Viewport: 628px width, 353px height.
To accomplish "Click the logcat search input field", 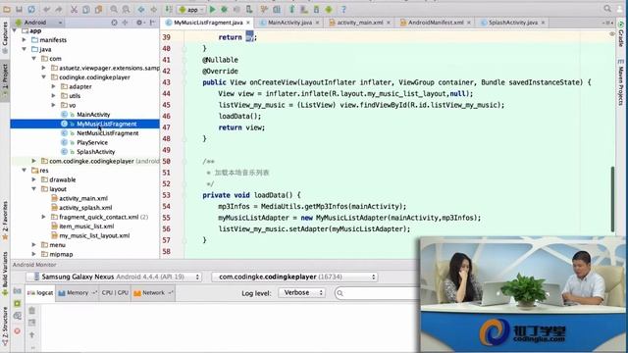I will click(377, 293).
